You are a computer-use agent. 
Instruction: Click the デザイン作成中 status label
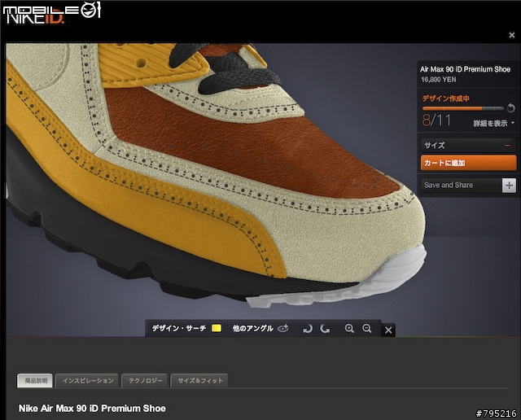pos(445,98)
